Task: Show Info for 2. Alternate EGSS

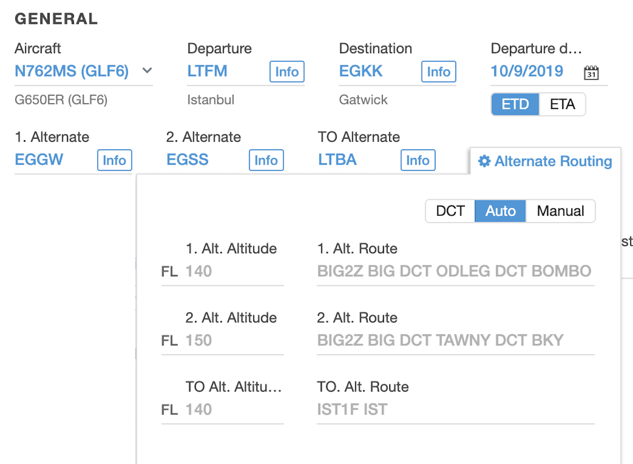Action: click(266, 160)
